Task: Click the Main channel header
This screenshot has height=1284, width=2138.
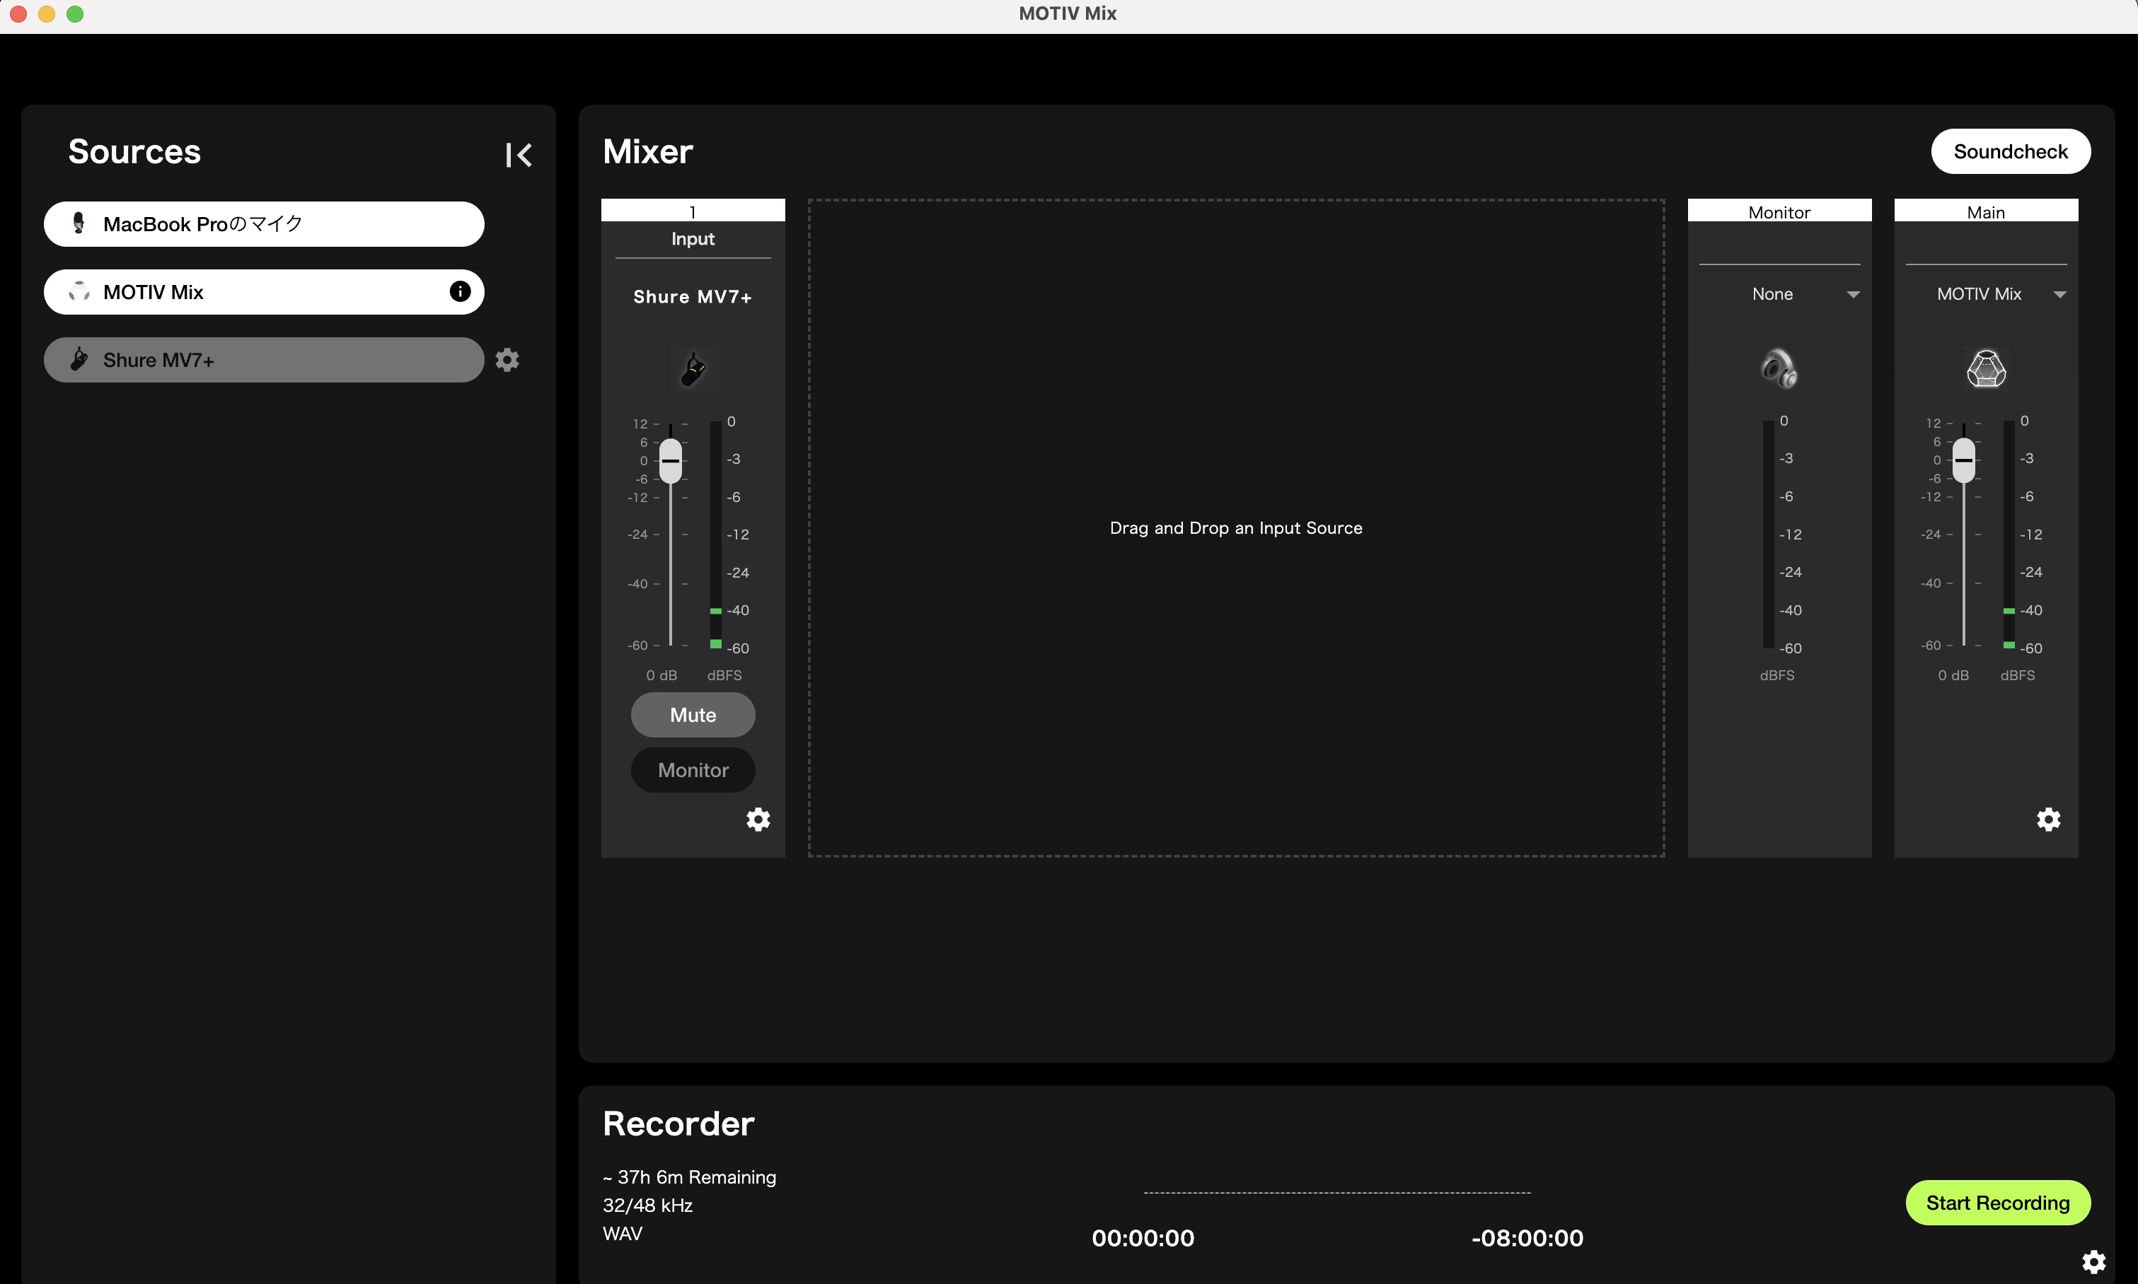Action: point(1987,210)
